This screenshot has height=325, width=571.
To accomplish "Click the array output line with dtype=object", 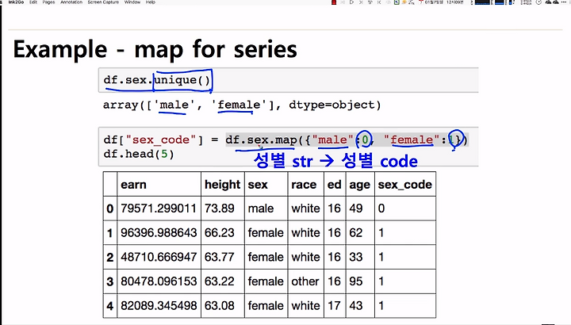I will pyautogui.click(x=242, y=105).
